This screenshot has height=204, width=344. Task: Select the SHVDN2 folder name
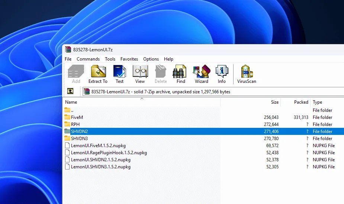pos(80,132)
